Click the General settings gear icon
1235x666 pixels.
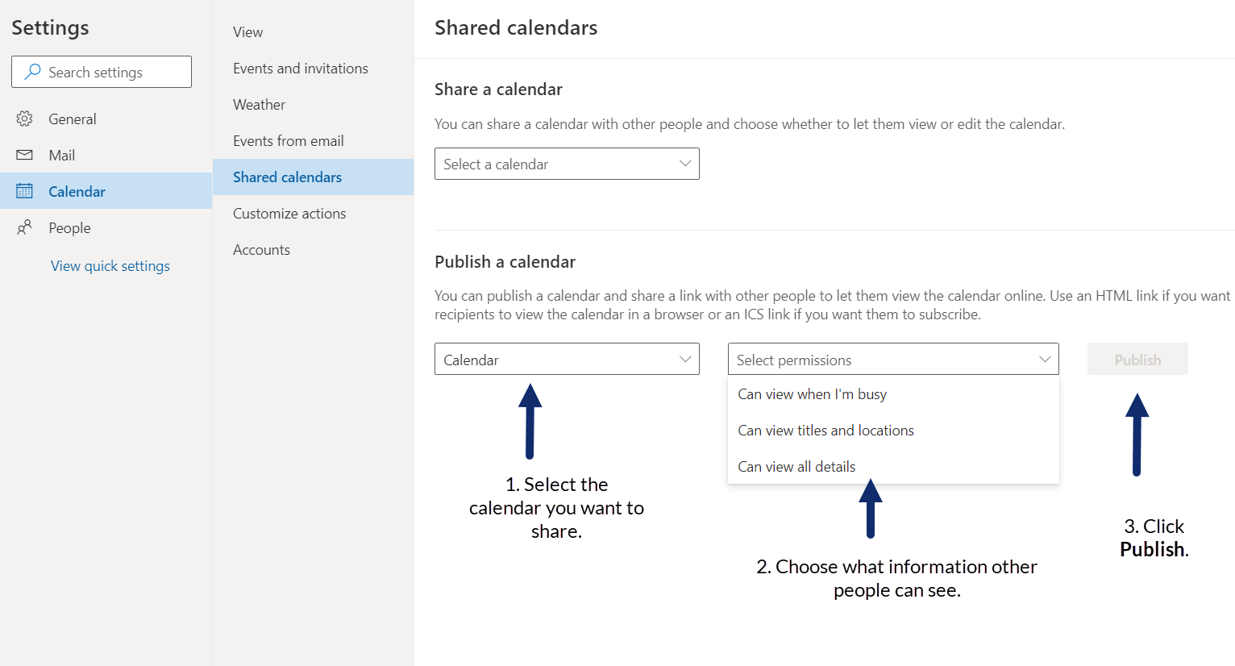click(24, 119)
